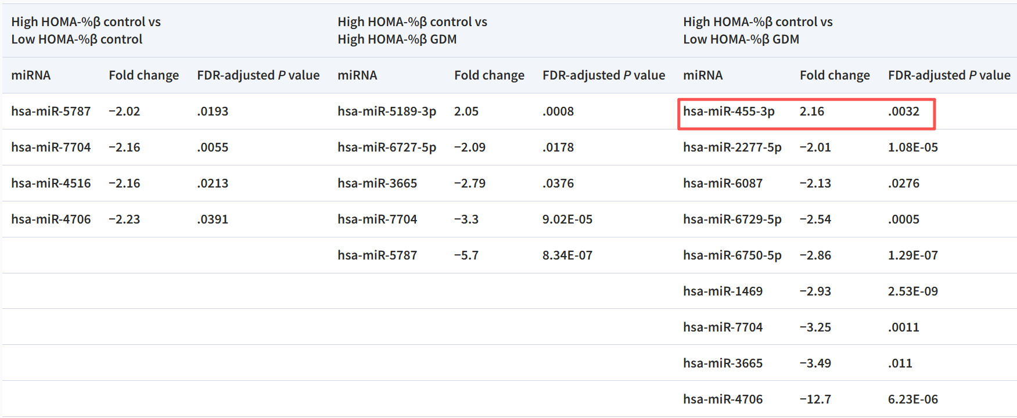Select the 2.53E-09 P value
Viewport: 1017px width, 418px height.
[x=912, y=291]
